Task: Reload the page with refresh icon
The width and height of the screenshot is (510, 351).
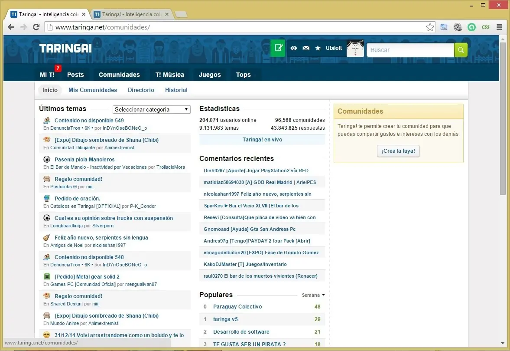Action: coord(36,27)
